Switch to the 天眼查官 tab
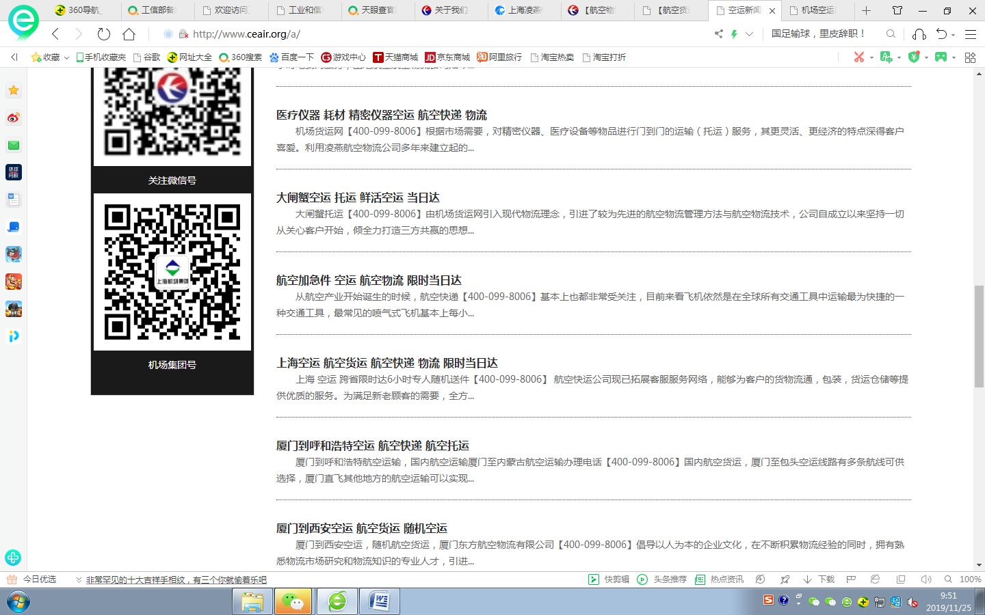 coord(378,10)
